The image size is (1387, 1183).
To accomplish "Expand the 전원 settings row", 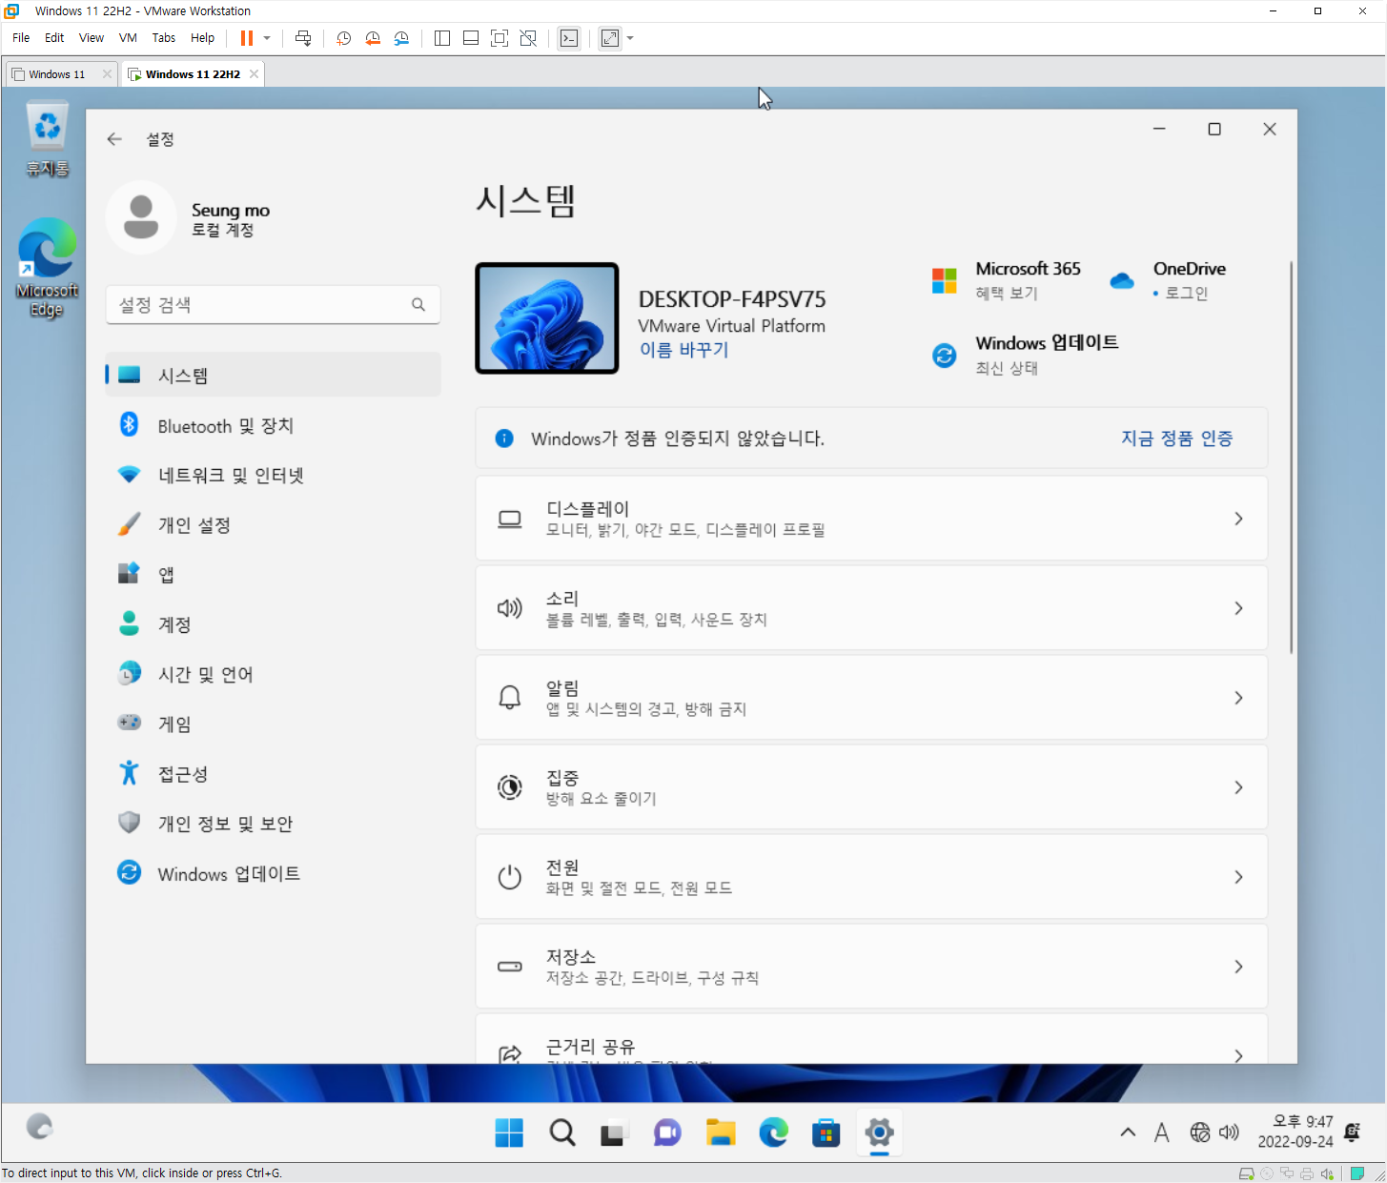I will tap(871, 877).
